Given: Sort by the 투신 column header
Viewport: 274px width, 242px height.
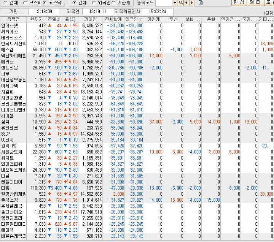Looking at the screenshot, I should point(174,19).
